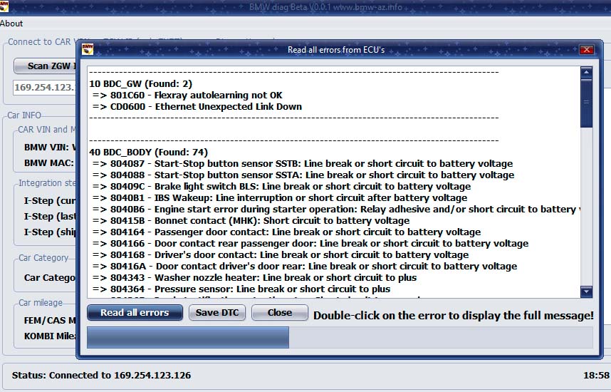The height and width of the screenshot is (392, 611).
Task: Click the Close button in dialog
Action: click(280, 313)
